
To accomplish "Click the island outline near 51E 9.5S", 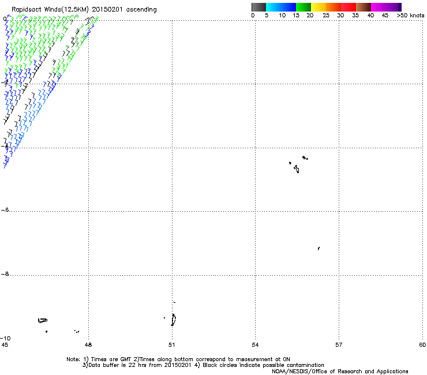I will [173, 320].
